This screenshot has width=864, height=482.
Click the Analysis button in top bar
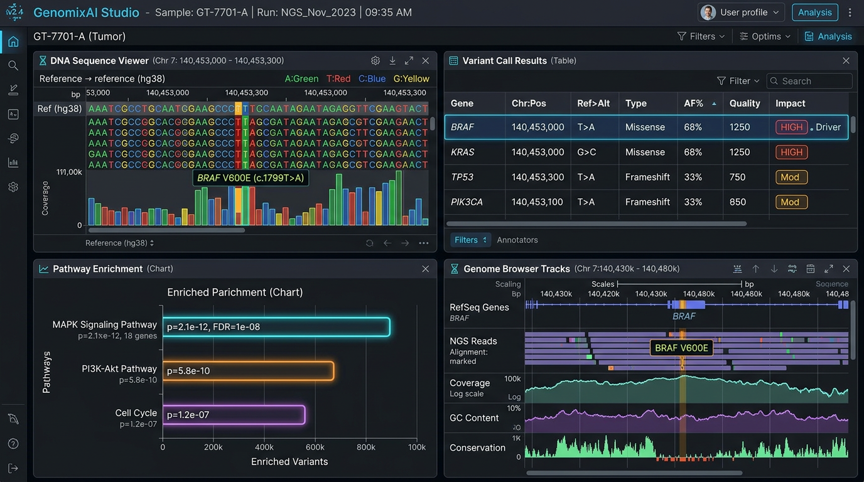pyautogui.click(x=814, y=13)
